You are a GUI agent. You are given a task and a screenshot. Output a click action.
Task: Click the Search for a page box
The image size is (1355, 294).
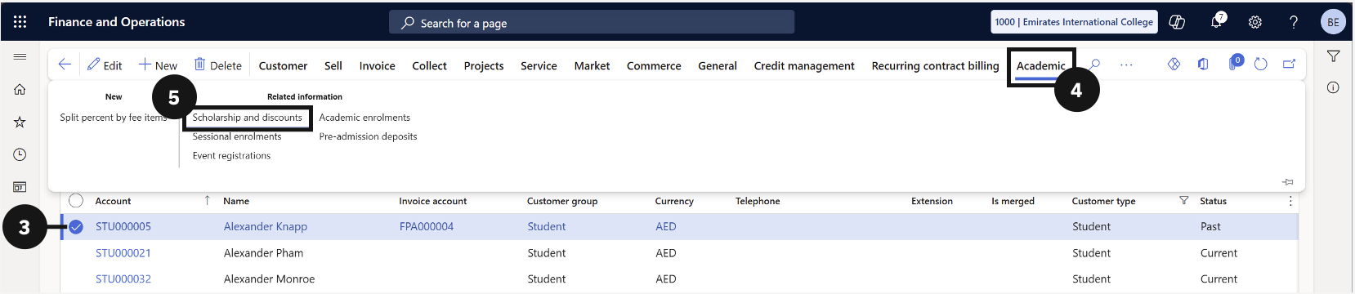coord(592,22)
